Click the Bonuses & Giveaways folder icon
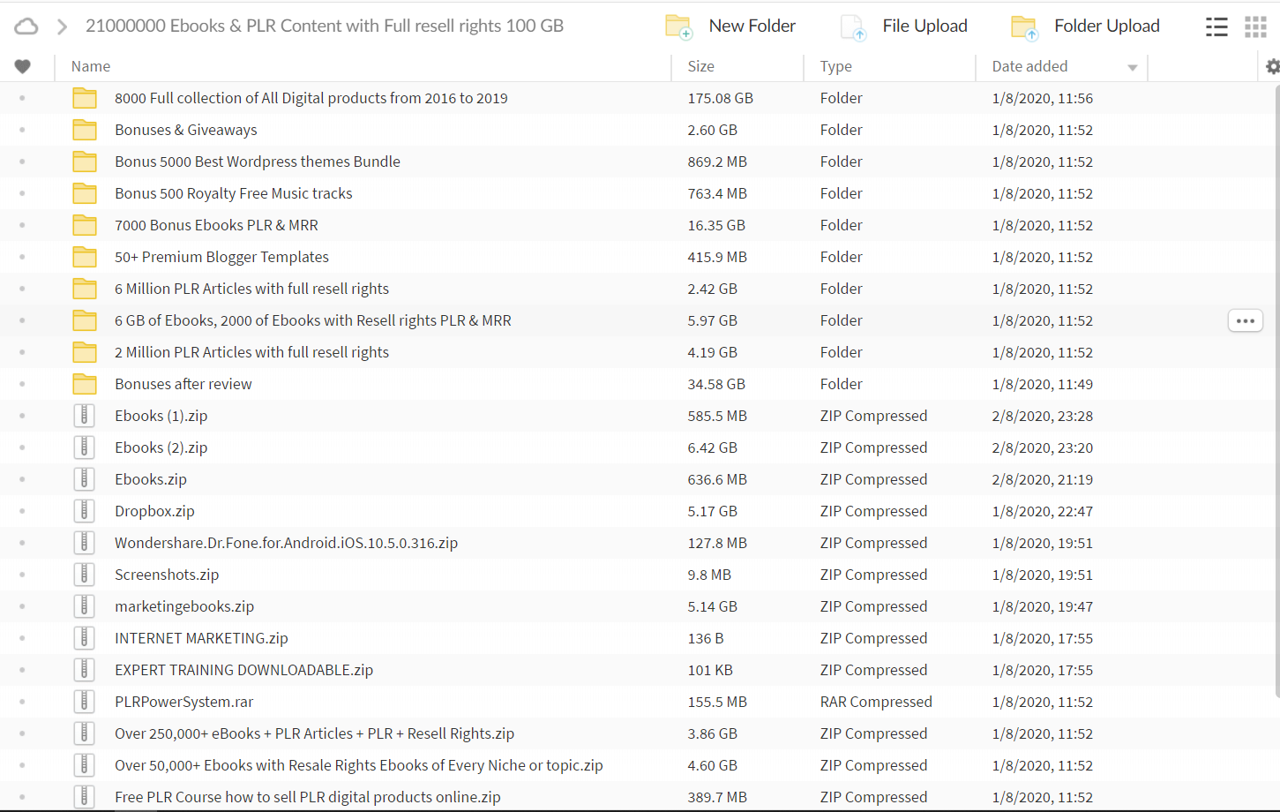 85,130
